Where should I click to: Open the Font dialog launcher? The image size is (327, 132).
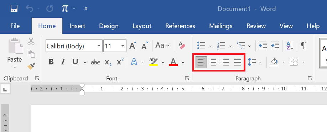(x=187, y=78)
